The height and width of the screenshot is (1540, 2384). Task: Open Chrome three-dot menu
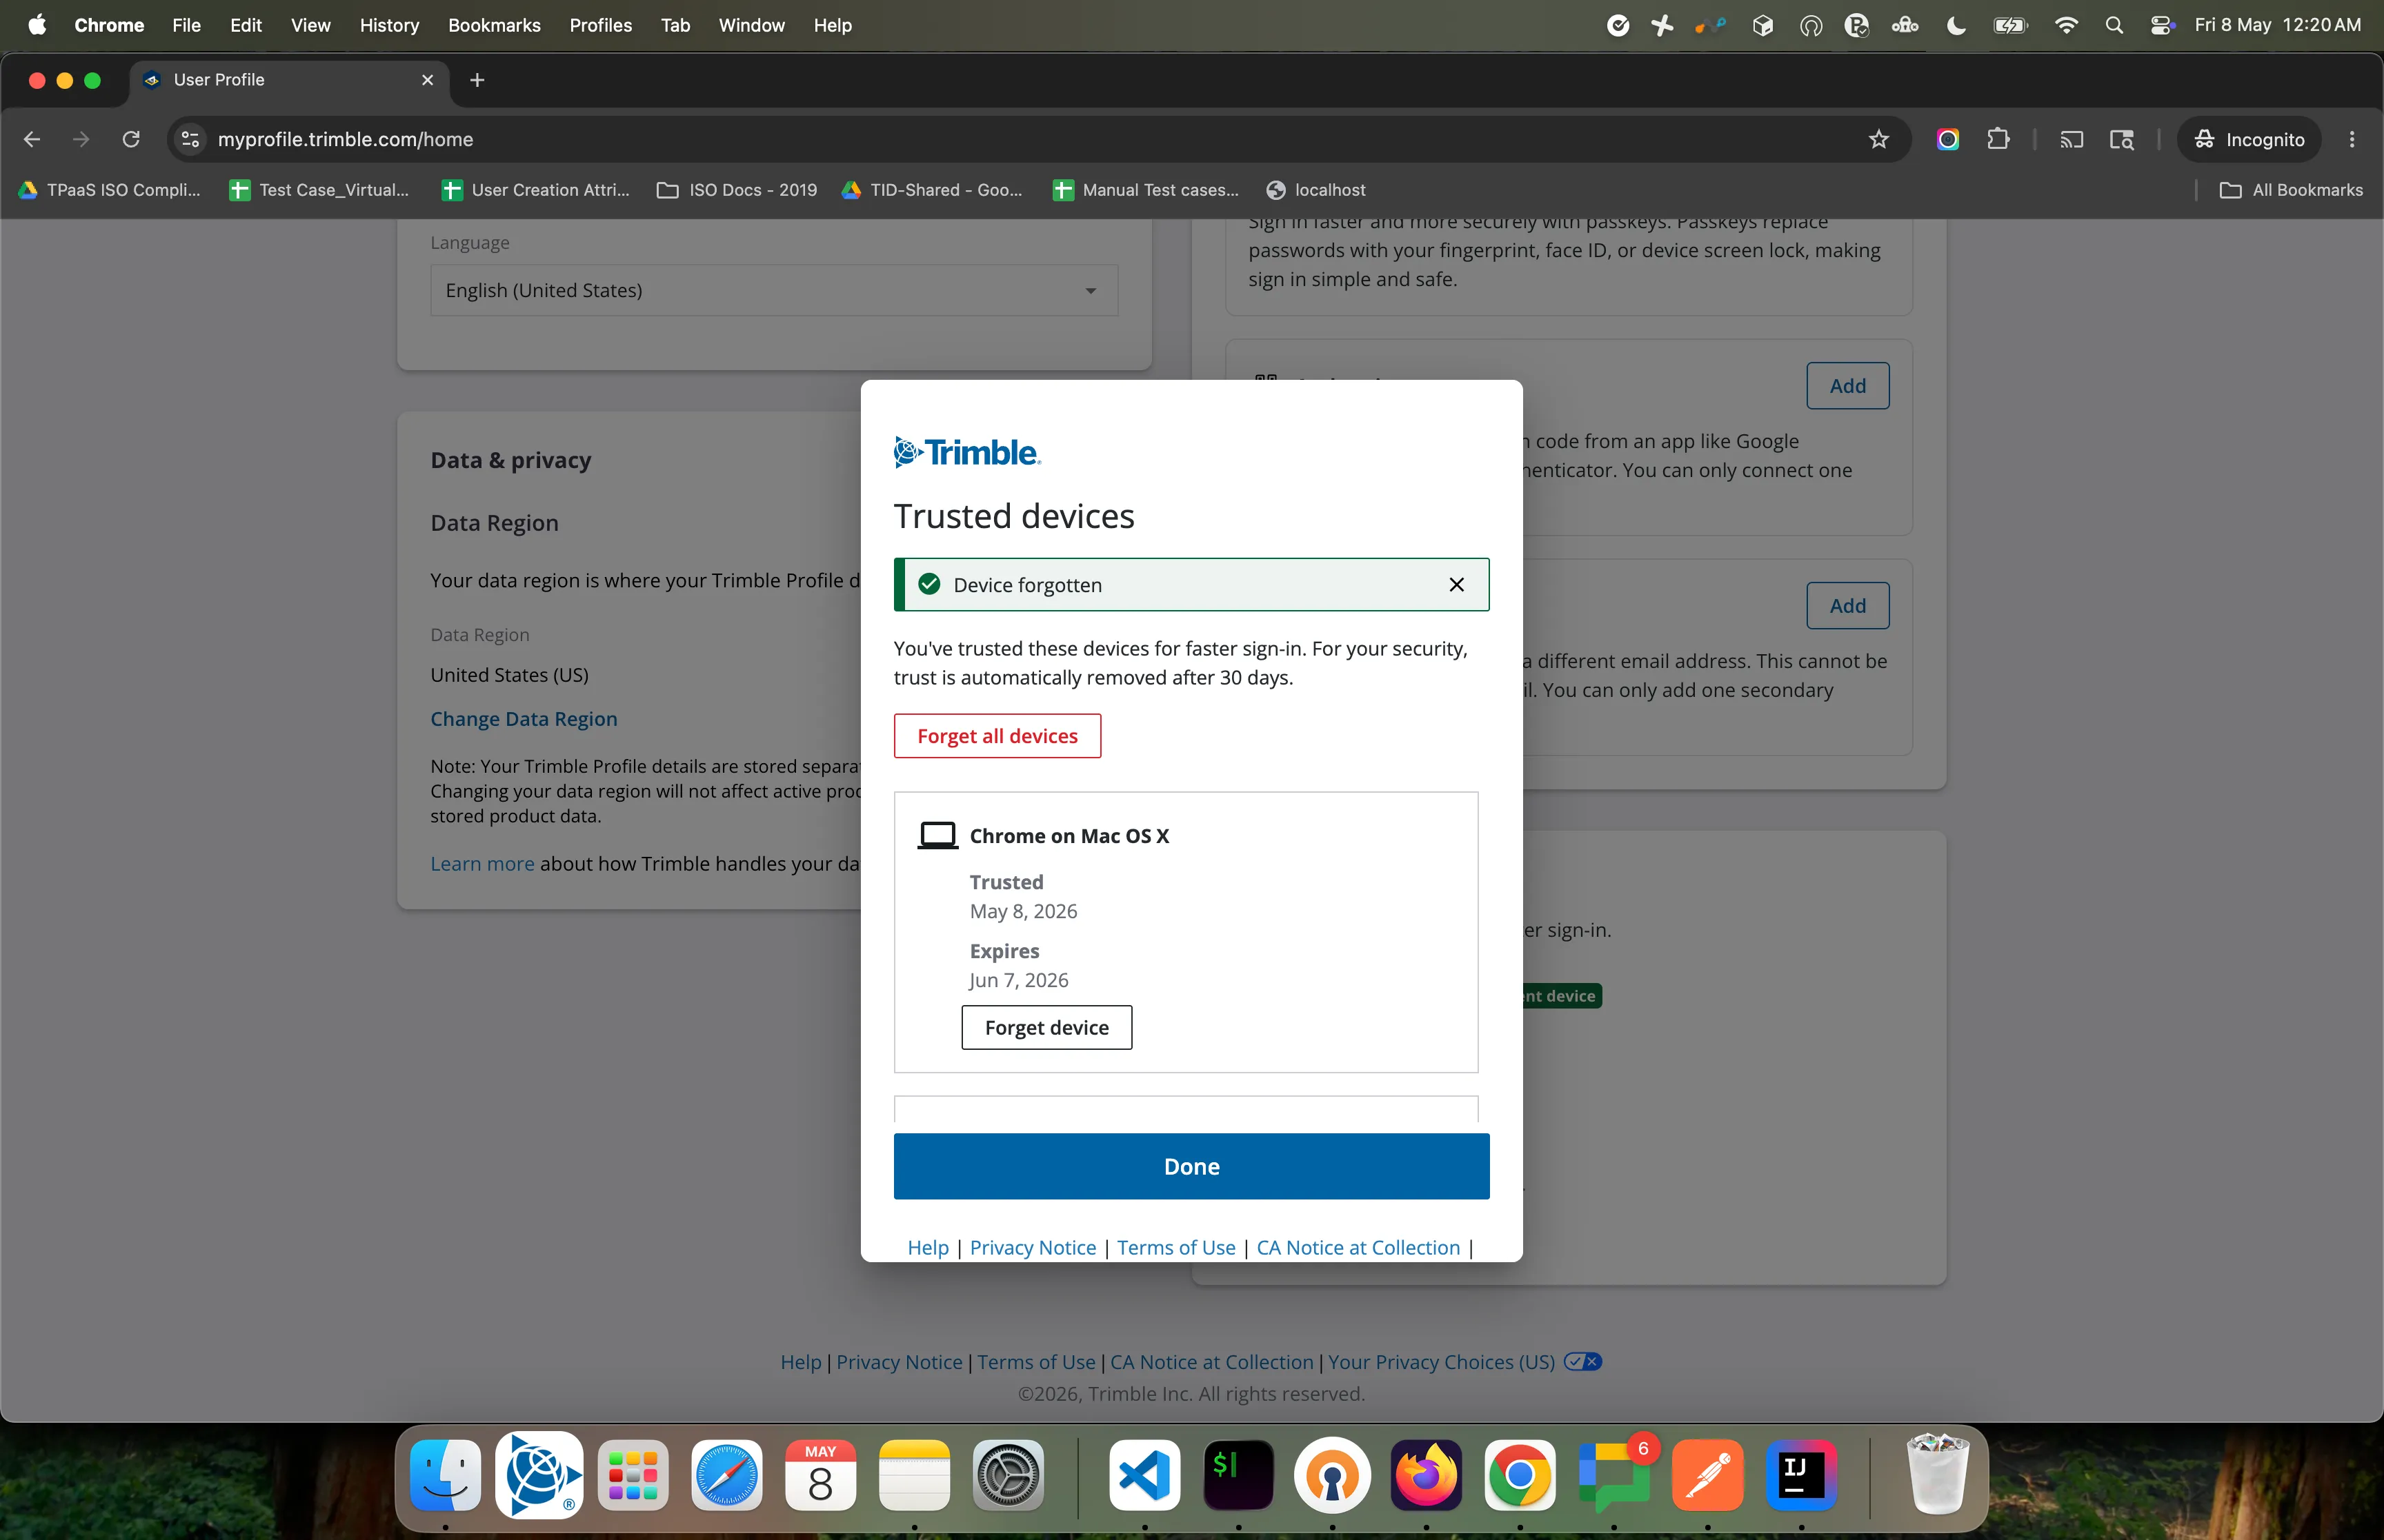coord(2352,139)
